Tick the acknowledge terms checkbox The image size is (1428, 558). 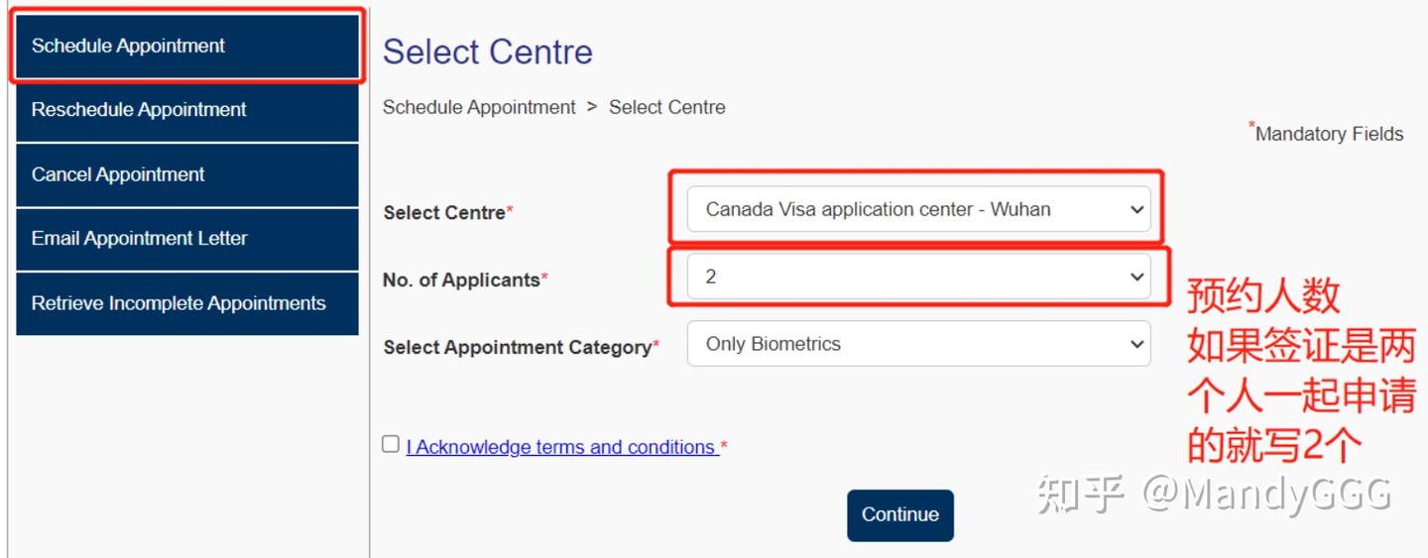click(x=391, y=444)
